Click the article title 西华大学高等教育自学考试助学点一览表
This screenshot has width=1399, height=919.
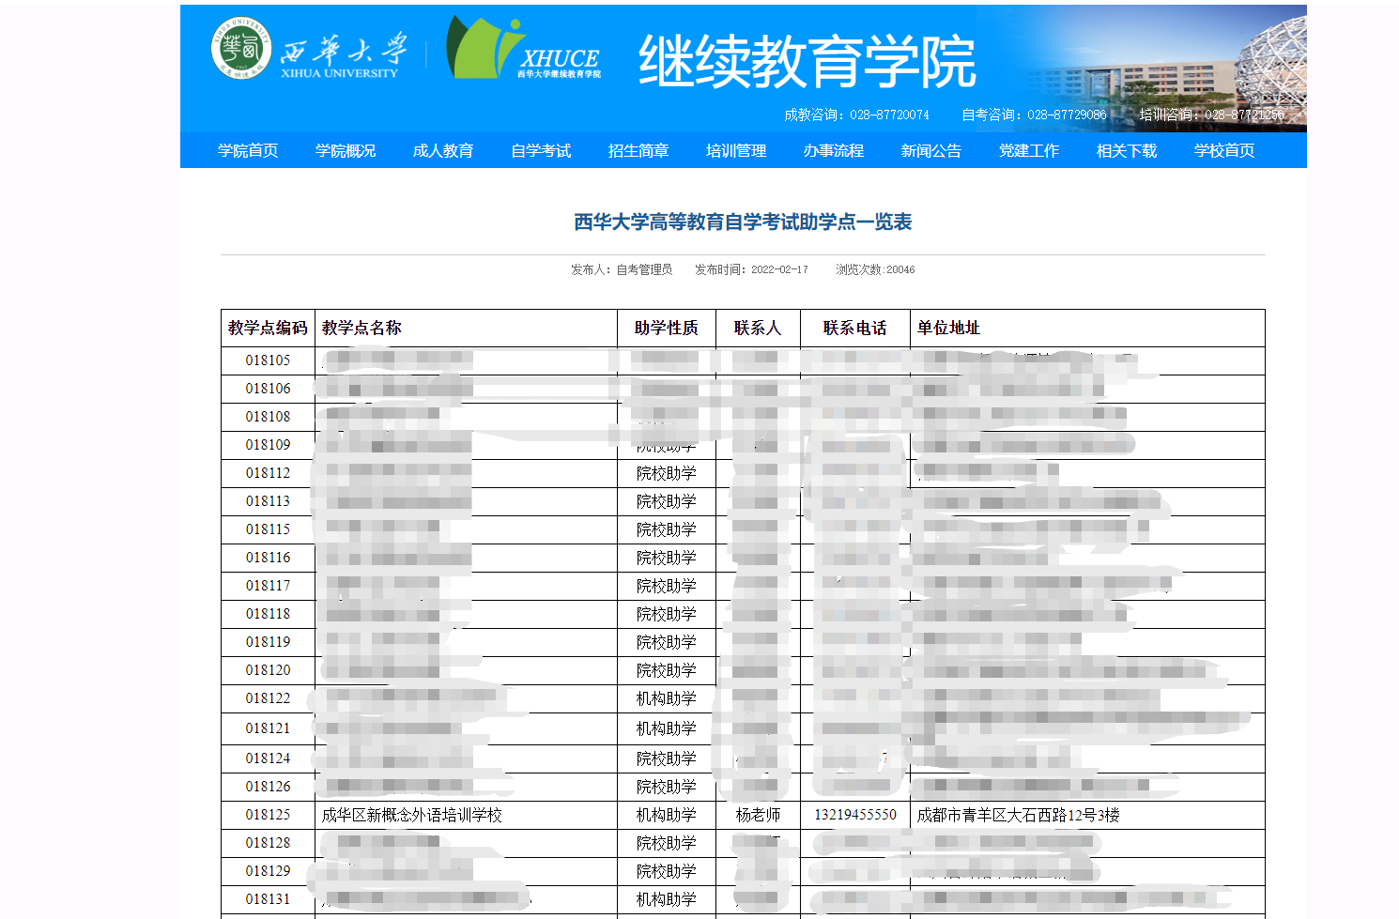pos(743,222)
